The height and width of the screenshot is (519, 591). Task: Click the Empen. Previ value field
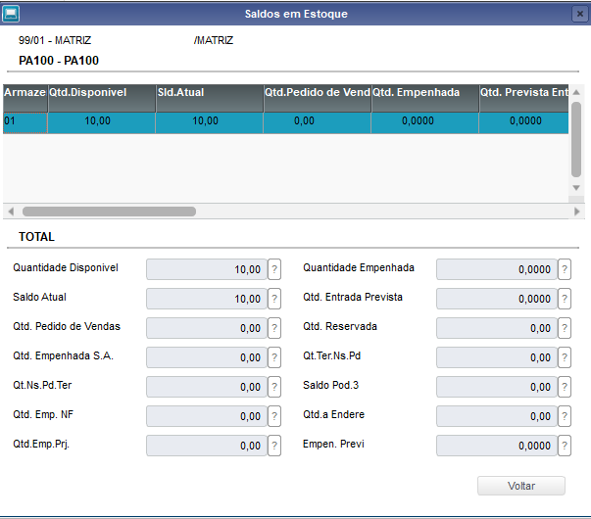click(x=497, y=446)
